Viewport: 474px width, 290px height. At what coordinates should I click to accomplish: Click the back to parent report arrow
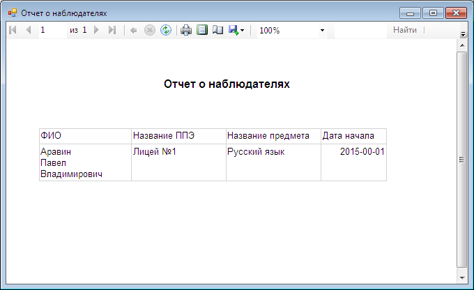pos(133,30)
